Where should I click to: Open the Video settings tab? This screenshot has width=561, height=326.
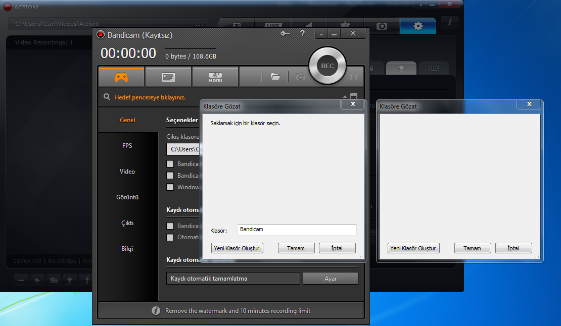[127, 172]
